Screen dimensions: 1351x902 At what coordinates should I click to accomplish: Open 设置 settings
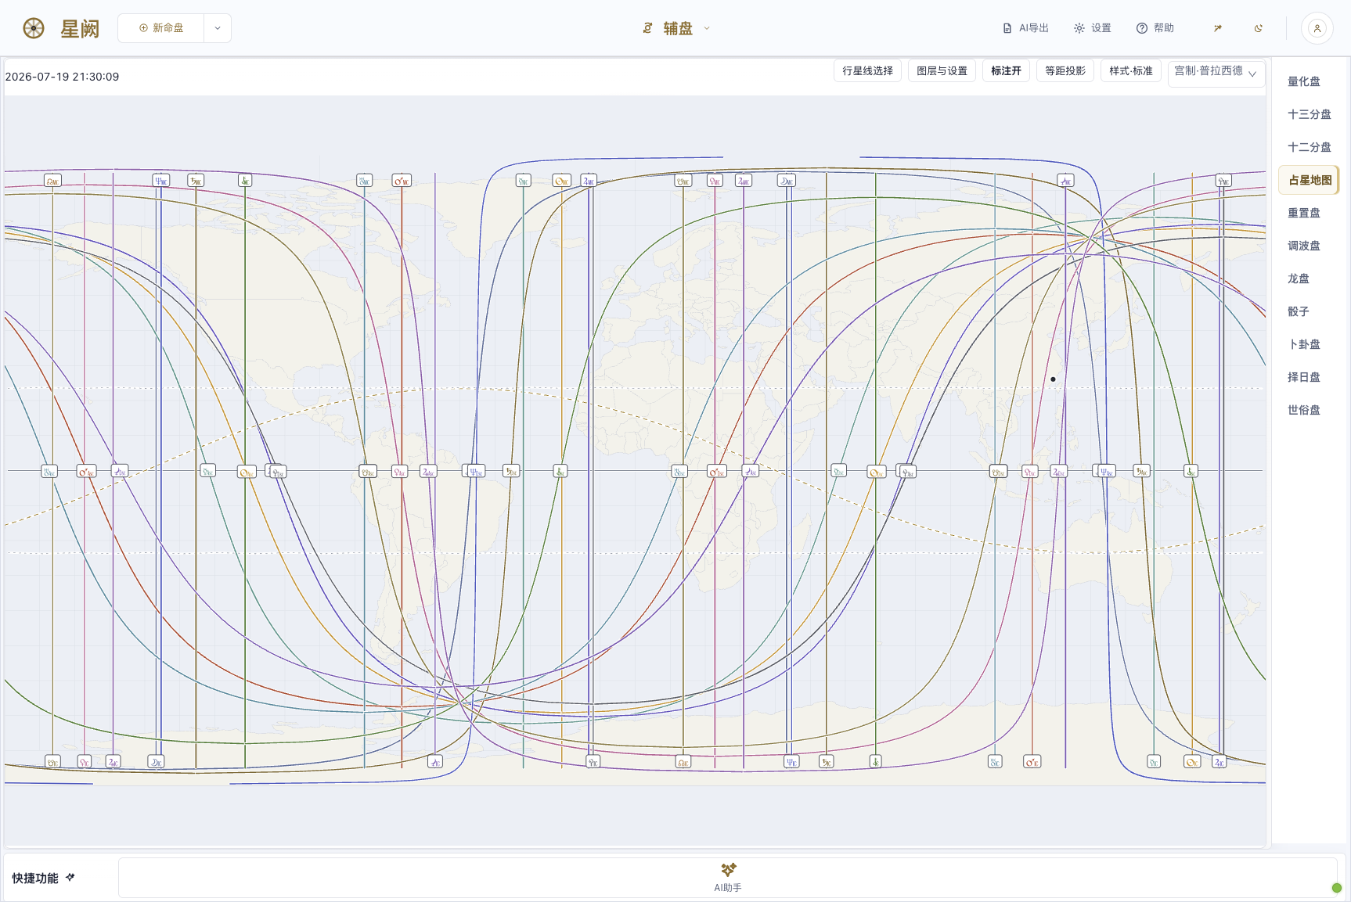[x=1093, y=28]
